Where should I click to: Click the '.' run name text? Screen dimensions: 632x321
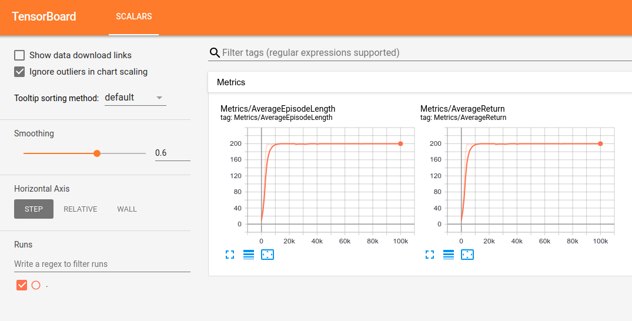coord(47,286)
